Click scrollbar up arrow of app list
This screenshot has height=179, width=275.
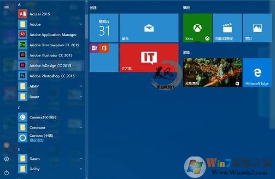click(86, 2)
